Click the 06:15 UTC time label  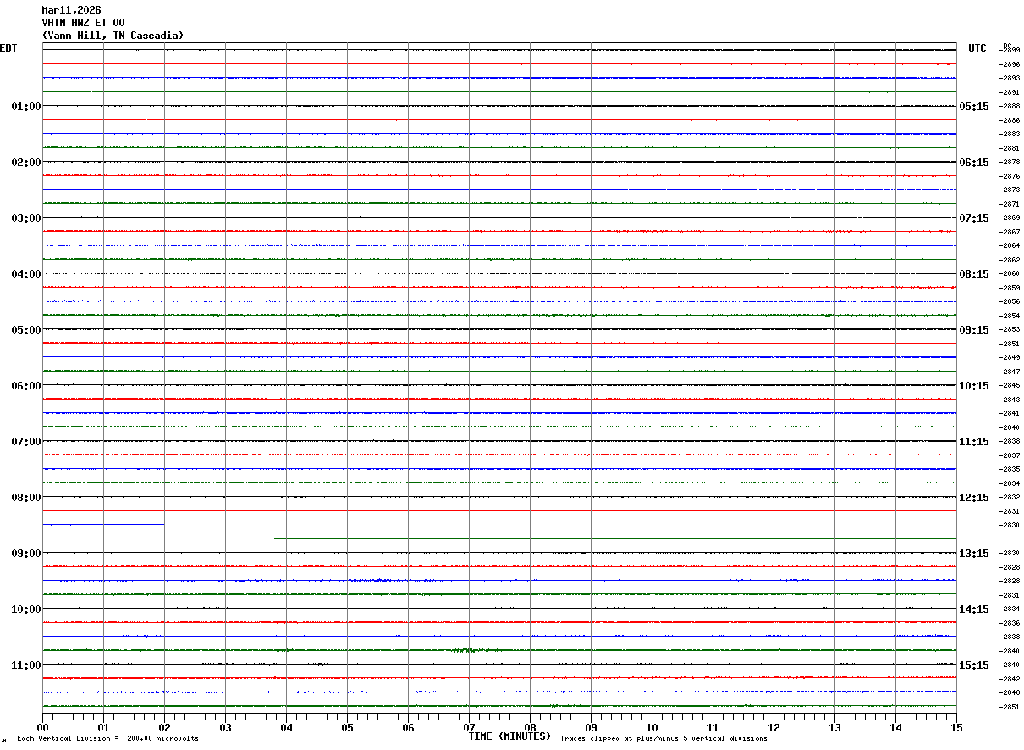(x=974, y=163)
